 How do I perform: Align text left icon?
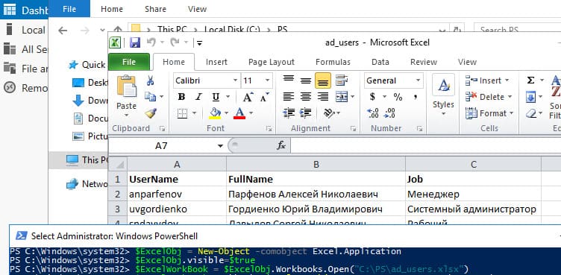click(x=289, y=97)
